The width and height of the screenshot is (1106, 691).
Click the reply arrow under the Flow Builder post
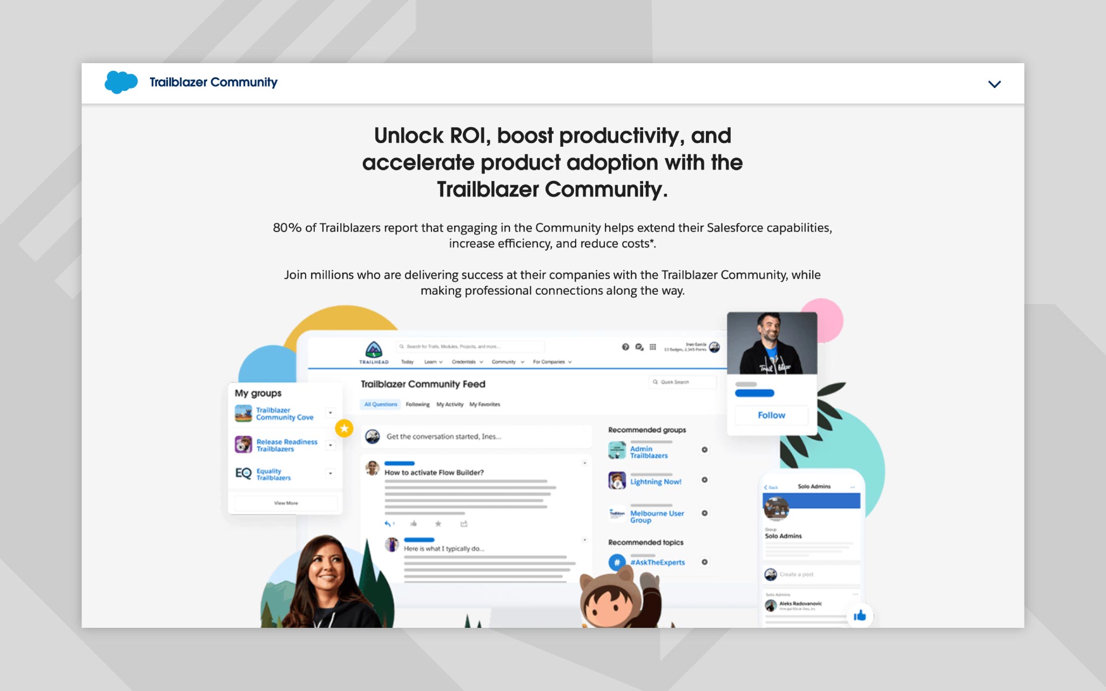coord(388,524)
